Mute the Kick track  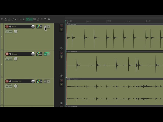[x=61, y=26]
